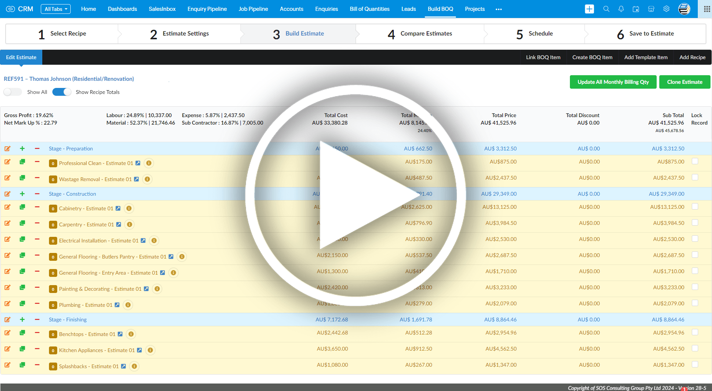Open REF591 Thomas Johnson estimate link
This screenshot has width=712, height=391.
click(69, 79)
